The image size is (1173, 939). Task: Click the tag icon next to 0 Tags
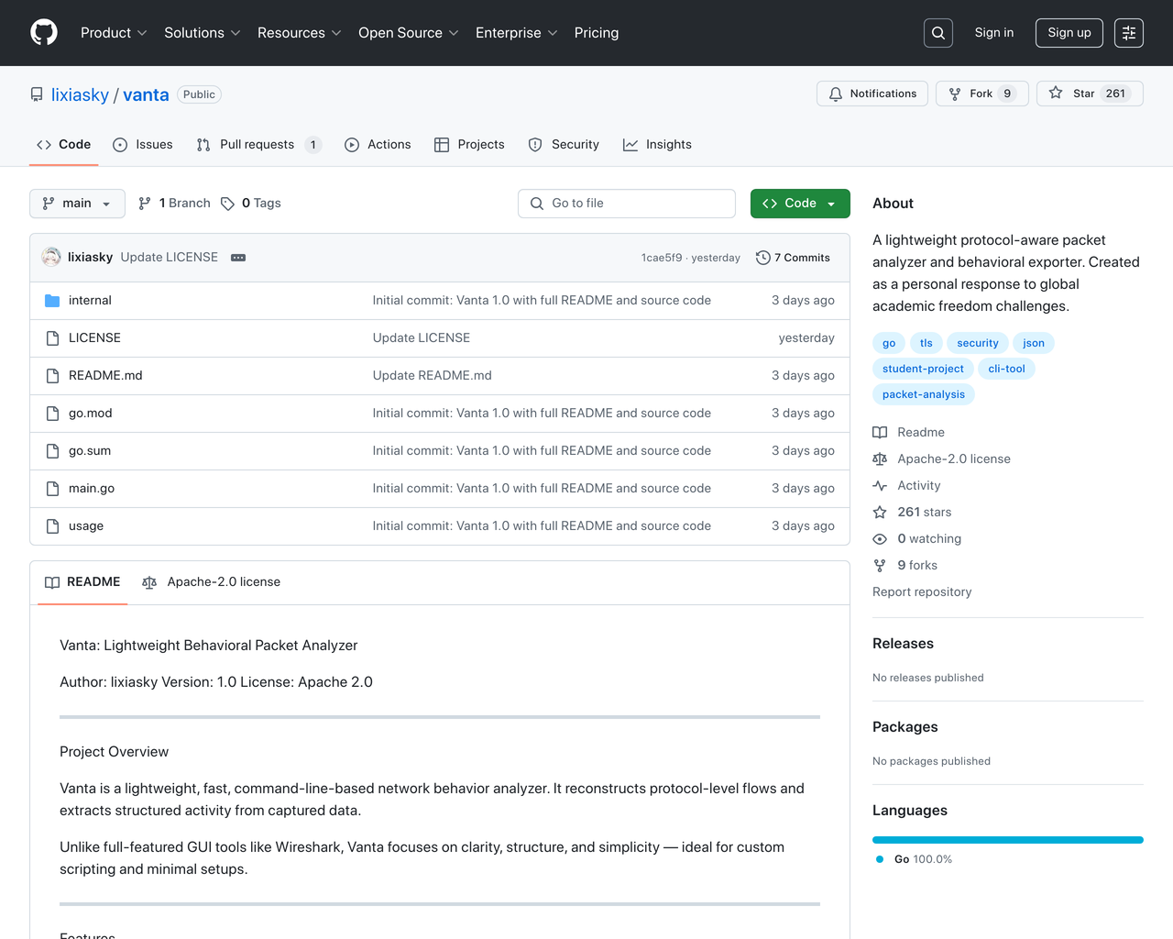point(227,204)
